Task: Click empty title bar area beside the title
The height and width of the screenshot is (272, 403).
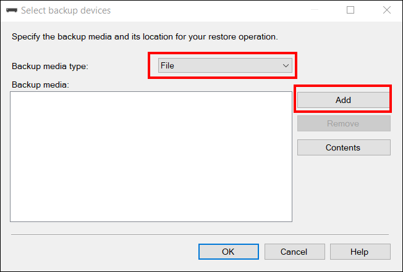Action: click(206, 10)
